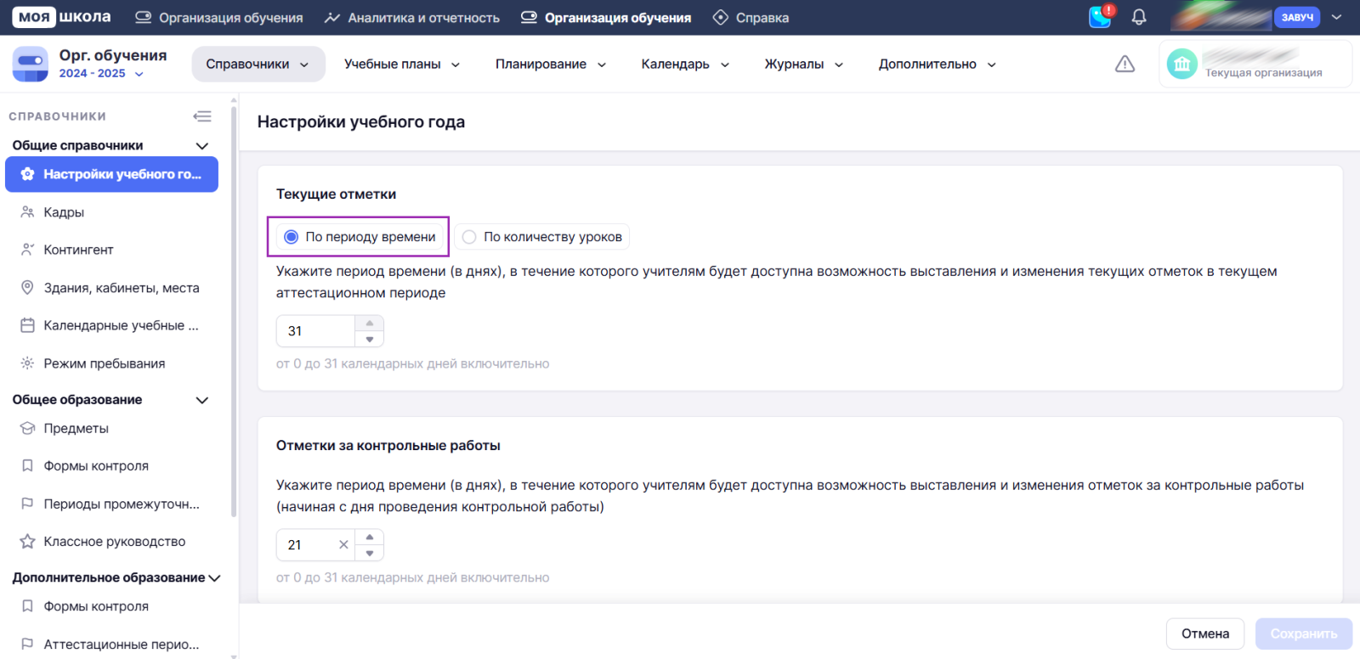This screenshot has height=659, width=1360.
Task: Open the academic year 2024 - 2025 selector
Action: pyautogui.click(x=100, y=74)
